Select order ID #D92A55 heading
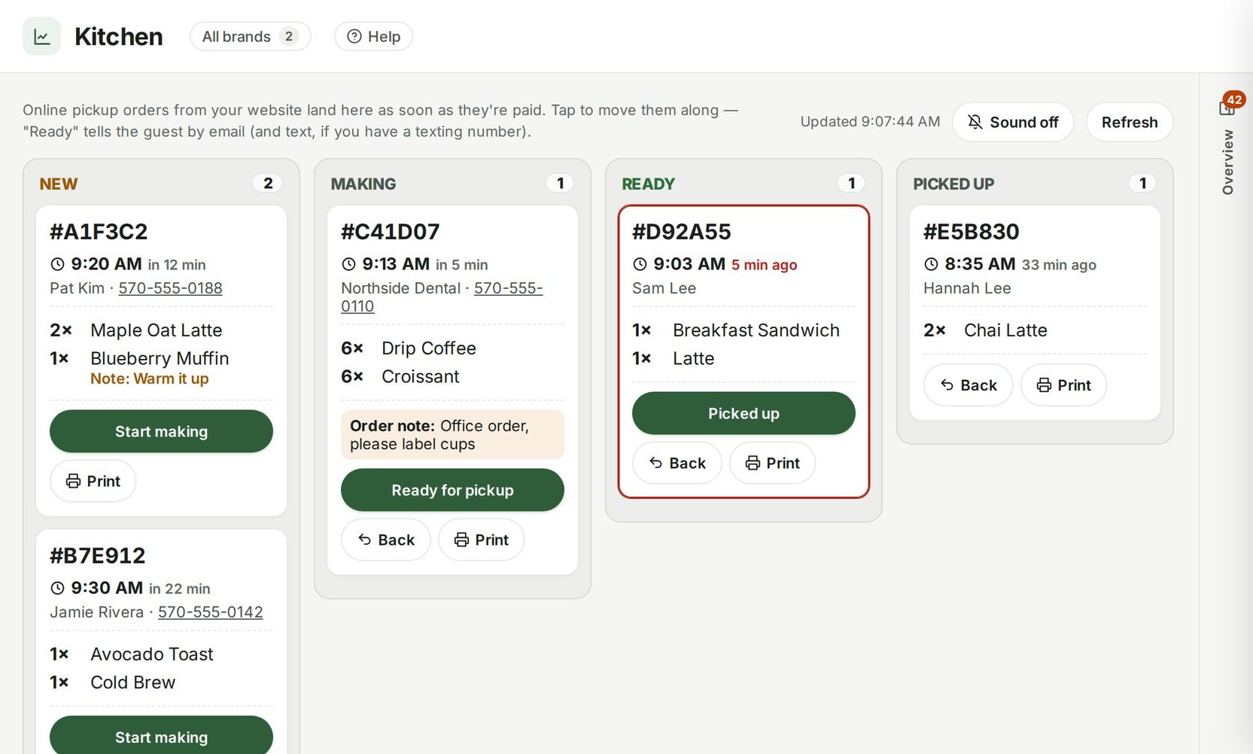This screenshot has height=754, width=1253. pos(682,232)
